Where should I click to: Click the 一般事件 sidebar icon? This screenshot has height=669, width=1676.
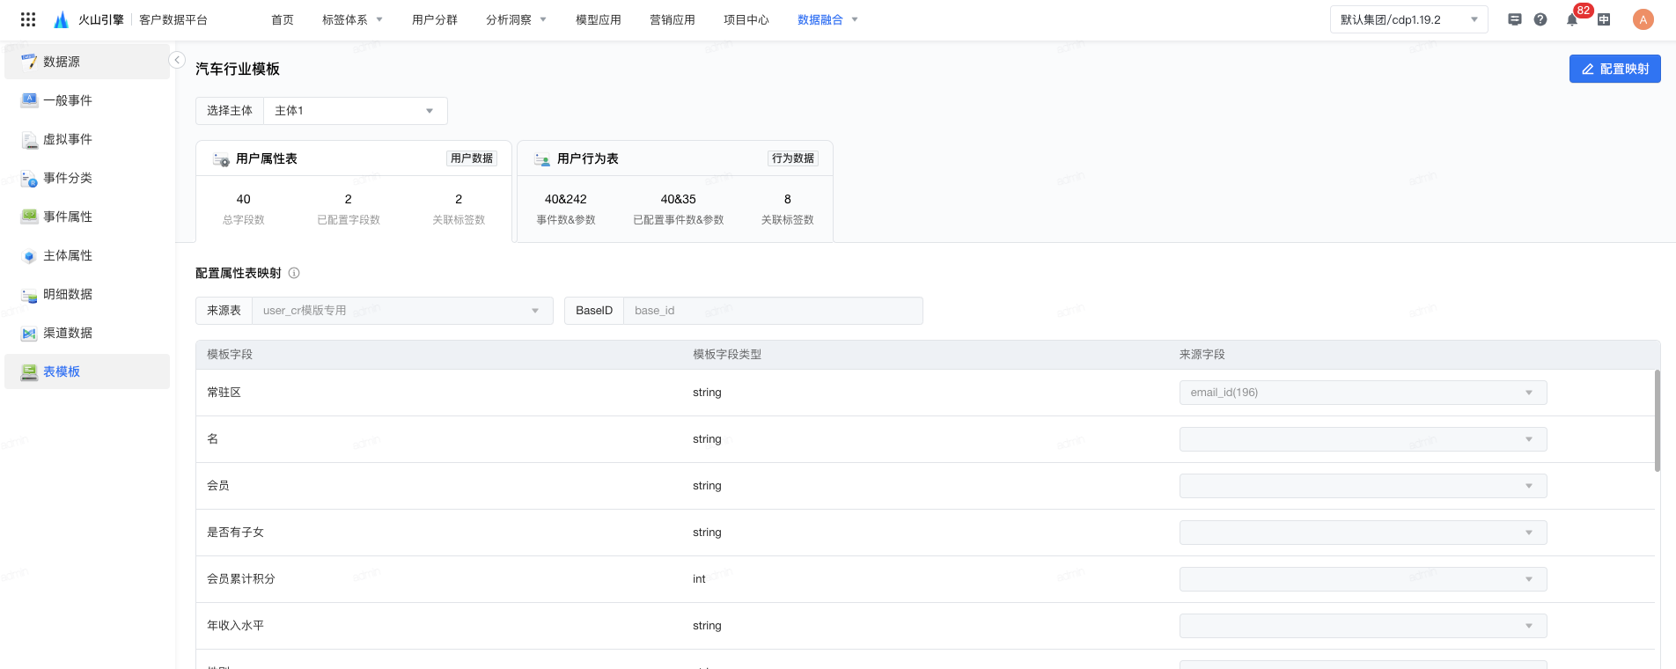(x=29, y=100)
